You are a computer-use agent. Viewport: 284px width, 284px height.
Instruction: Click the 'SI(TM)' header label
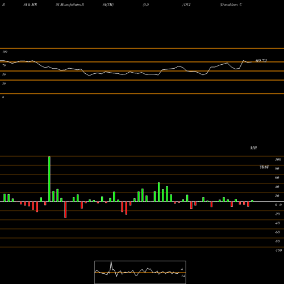[x=108, y=5]
